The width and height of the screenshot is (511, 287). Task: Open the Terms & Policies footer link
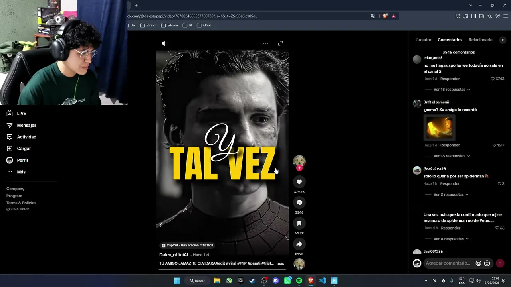[x=21, y=203]
